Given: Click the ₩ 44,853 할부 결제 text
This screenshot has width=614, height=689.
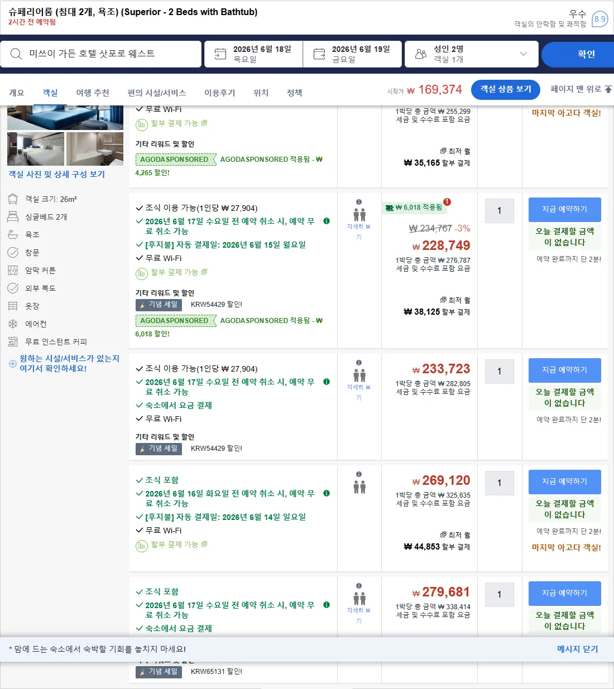Looking at the screenshot, I should [437, 547].
